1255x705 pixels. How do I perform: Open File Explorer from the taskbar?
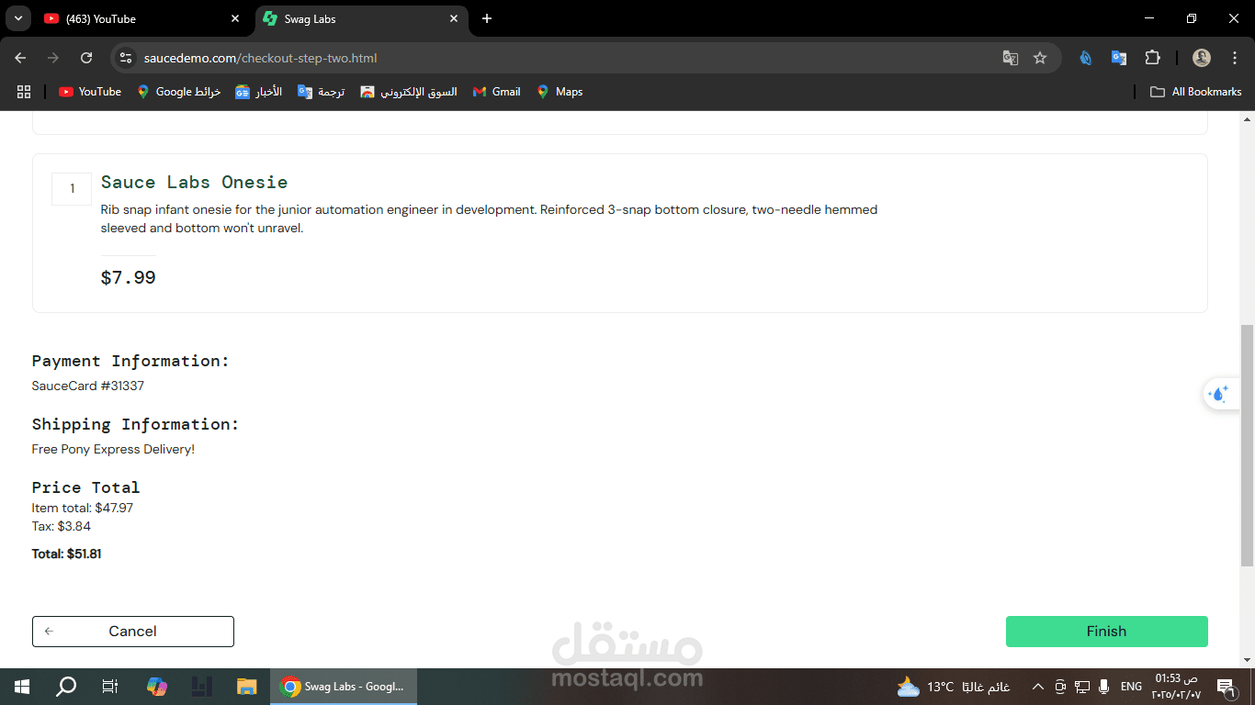(x=246, y=687)
